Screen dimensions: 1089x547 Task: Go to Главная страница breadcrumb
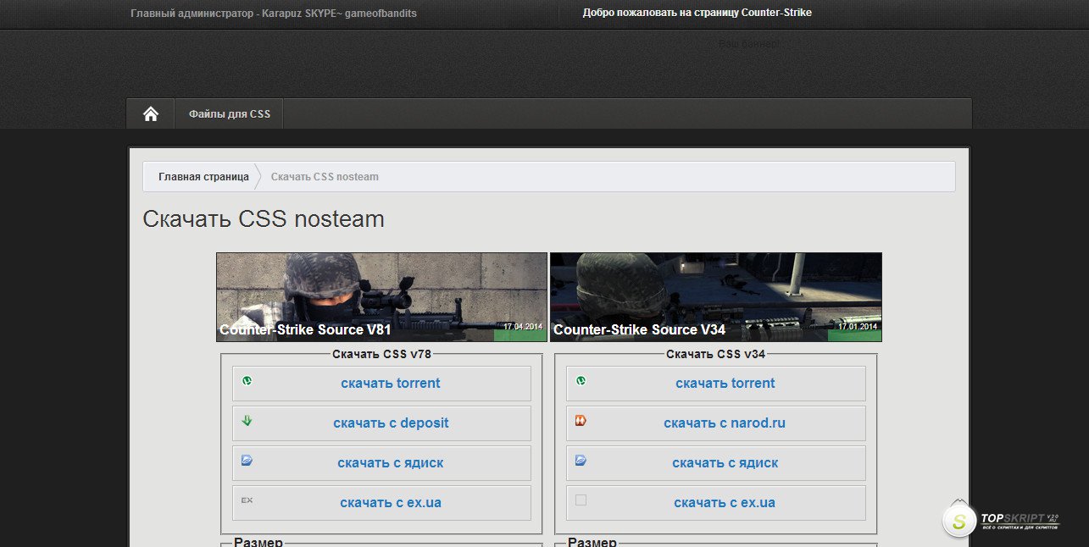coord(203,177)
